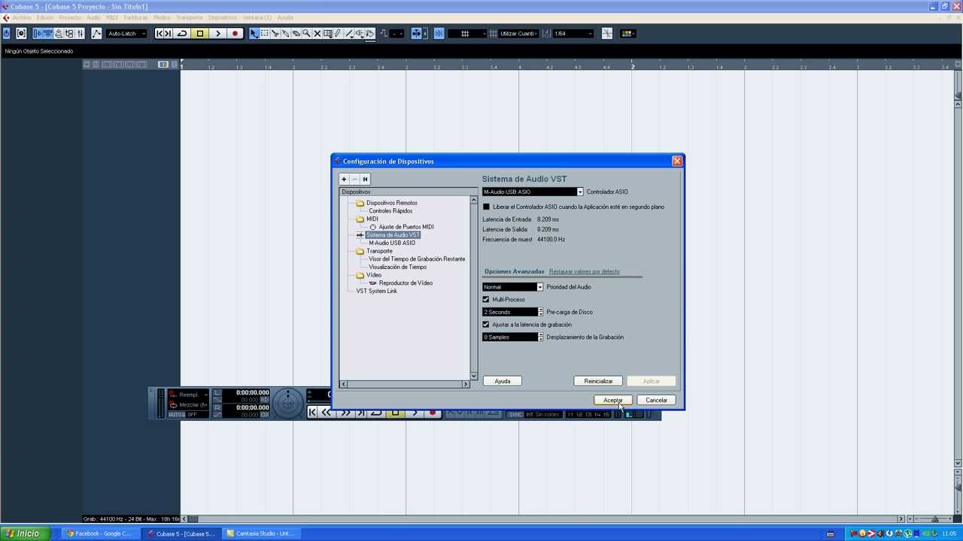Click reset device icon in dialog
Screen dimensions: 963x541
(x=365, y=179)
